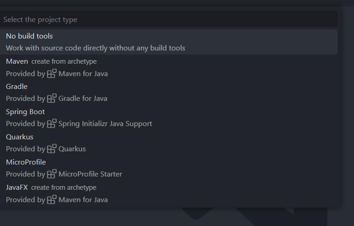Image resolution: width=354 pixels, height=226 pixels.
Task: Choose the Maven project type
Action: [x=17, y=61]
